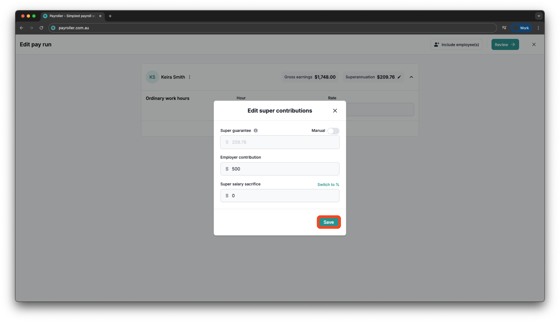Click the Work profile chip in Chrome

pos(521,28)
